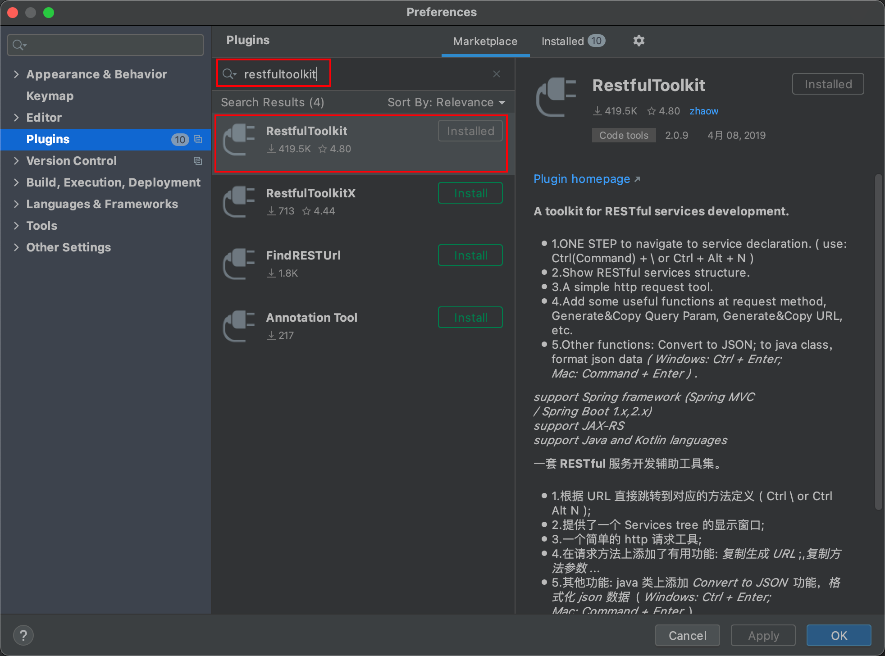Click the Plugins tree badge 10
The width and height of the screenshot is (885, 656).
[180, 140]
